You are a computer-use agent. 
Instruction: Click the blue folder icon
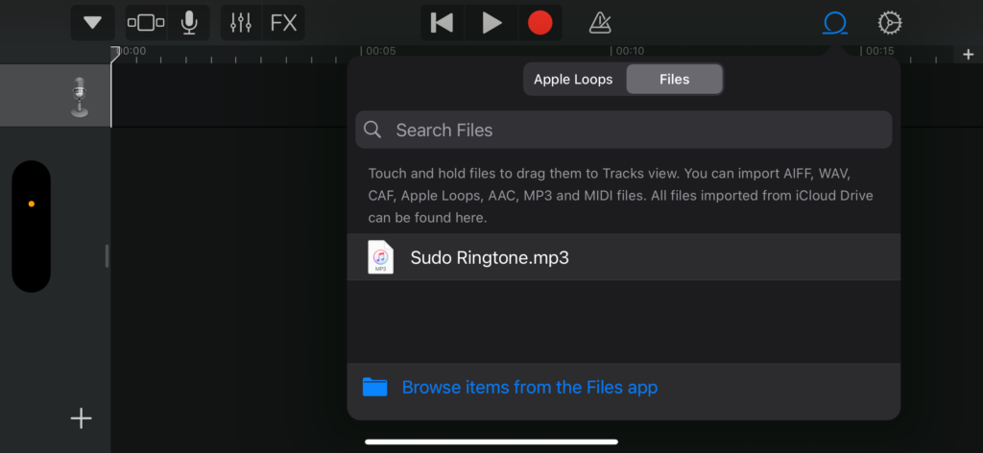click(x=375, y=387)
